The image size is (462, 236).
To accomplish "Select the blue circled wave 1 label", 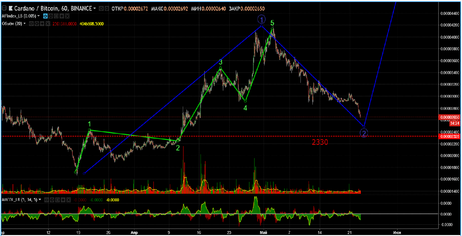I will click(x=261, y=19).
